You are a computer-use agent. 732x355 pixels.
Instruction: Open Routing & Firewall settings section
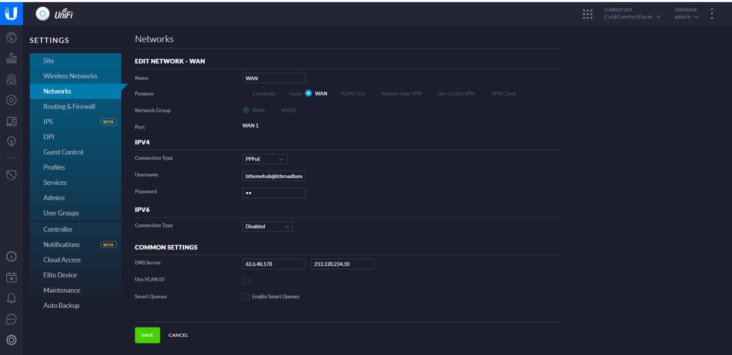click(69, 106)
